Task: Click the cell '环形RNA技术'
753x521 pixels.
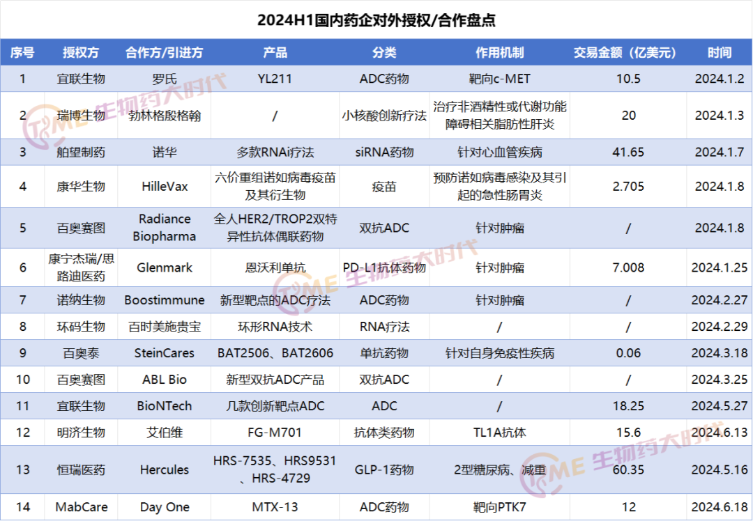Action: (x=275, y=327)
